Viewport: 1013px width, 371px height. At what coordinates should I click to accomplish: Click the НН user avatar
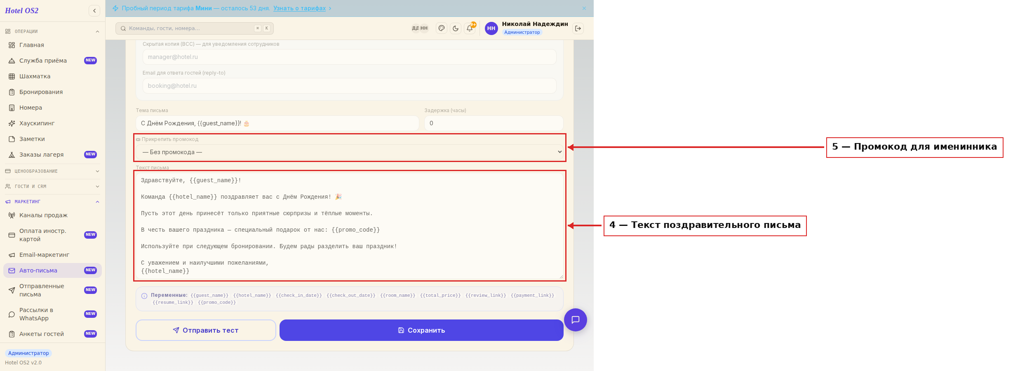click(491, 28)
